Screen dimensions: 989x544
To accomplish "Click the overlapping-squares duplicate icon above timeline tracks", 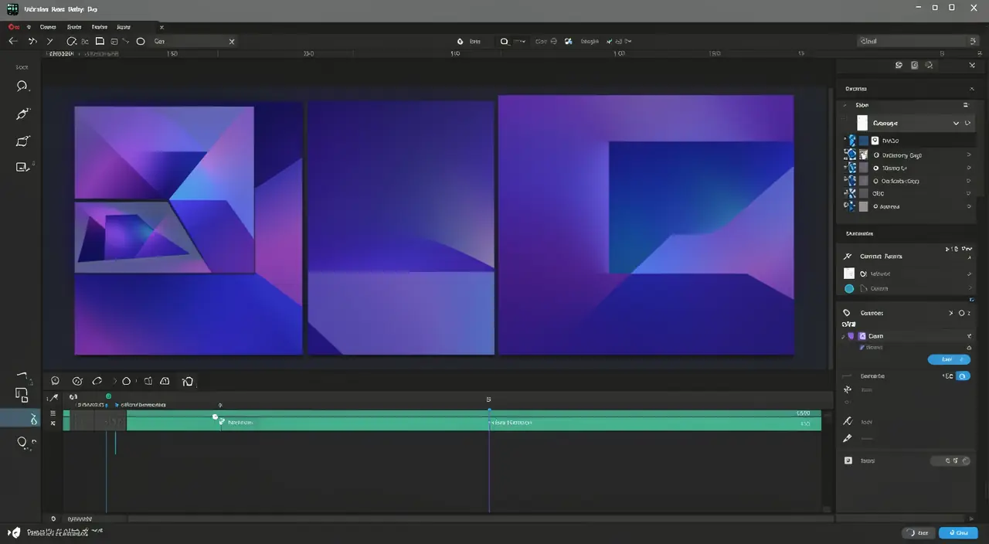I will (x=22, y=394).
